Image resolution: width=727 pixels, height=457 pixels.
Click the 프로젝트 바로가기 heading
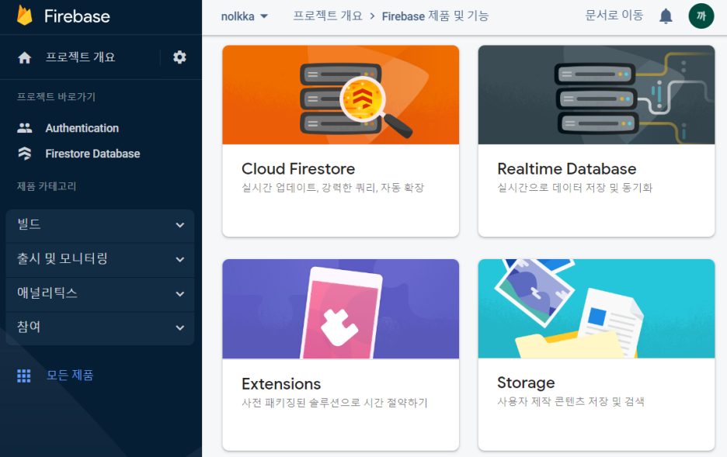(56, 97)
